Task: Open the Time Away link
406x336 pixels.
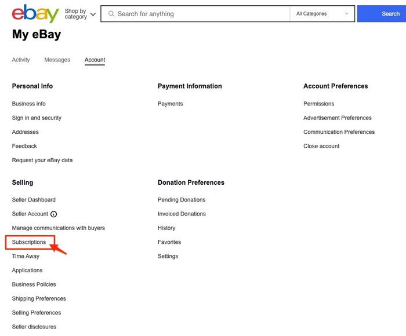Action: (x=26, y=256)
